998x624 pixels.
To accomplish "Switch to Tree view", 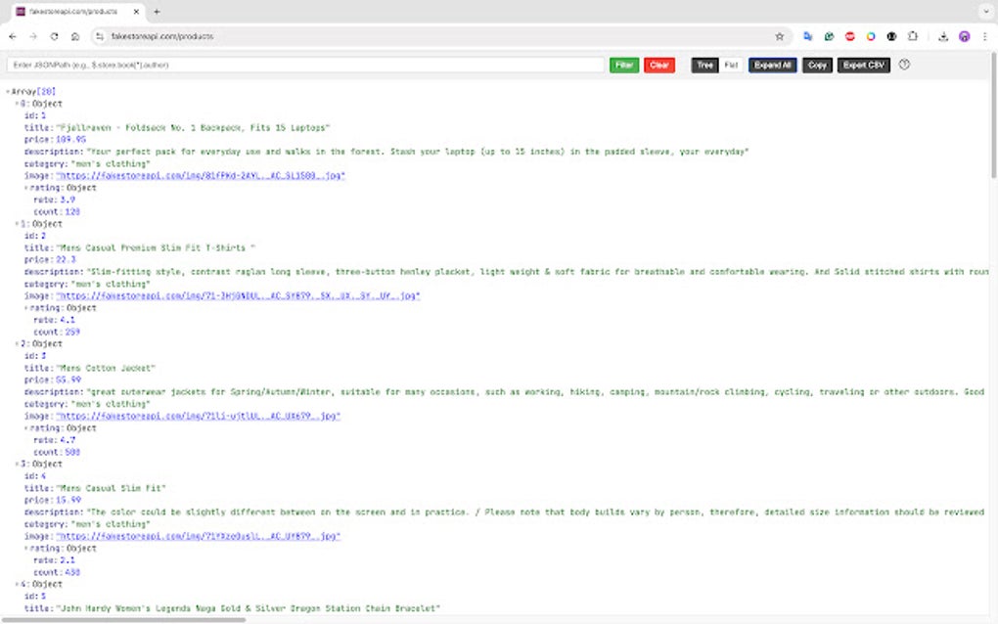I will [703, 65].
